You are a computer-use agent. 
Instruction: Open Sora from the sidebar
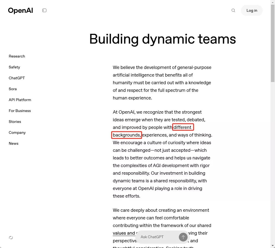pyautogui.click(x=13, y=89)
